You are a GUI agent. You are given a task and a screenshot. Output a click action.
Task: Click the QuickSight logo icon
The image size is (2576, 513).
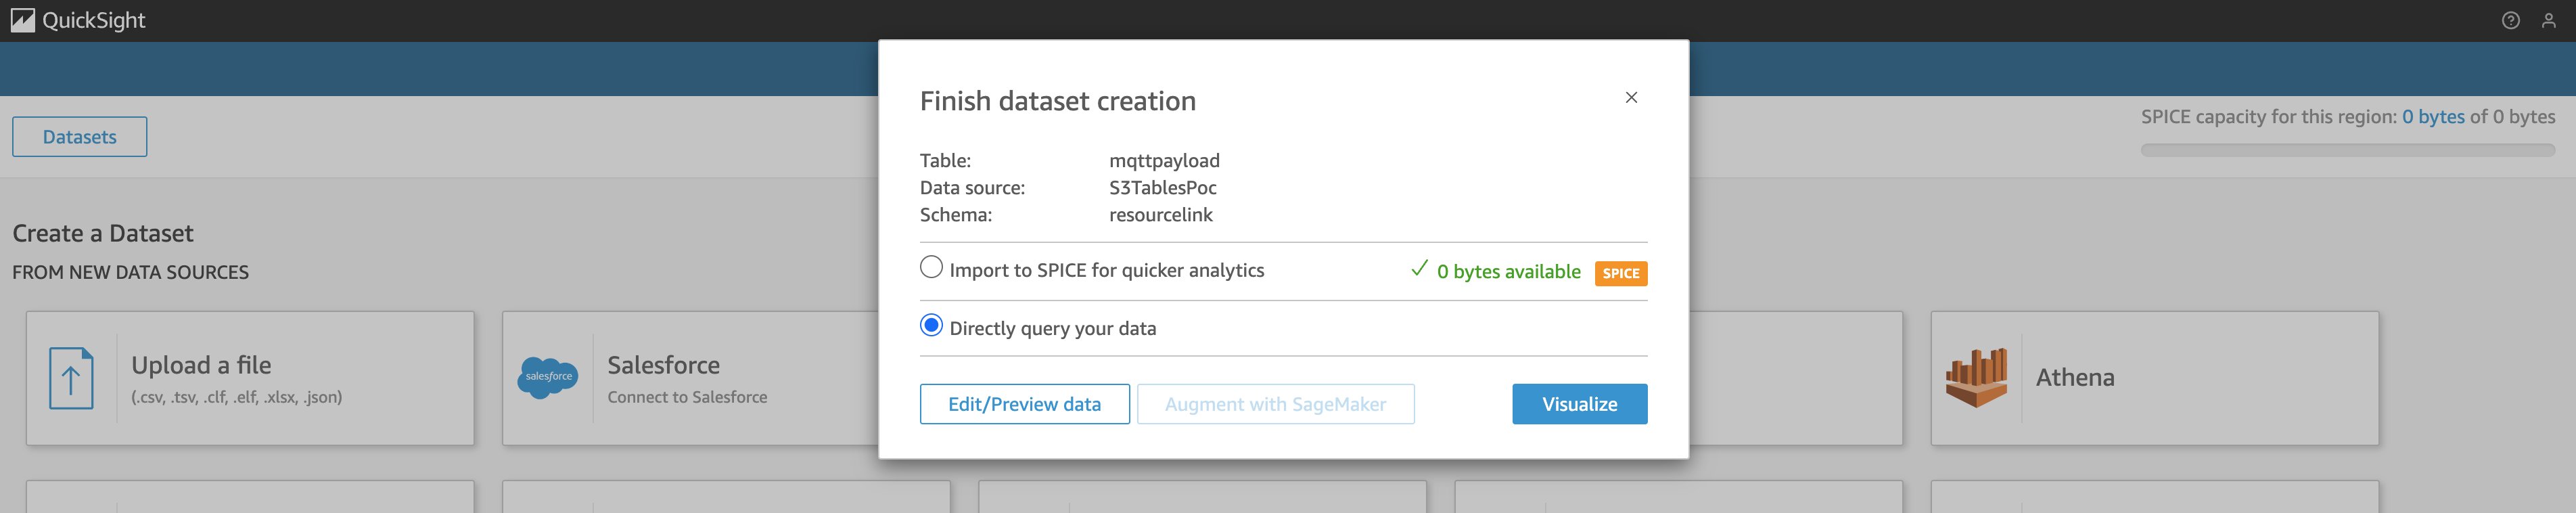pyautogui.click(x=22, y=21)
